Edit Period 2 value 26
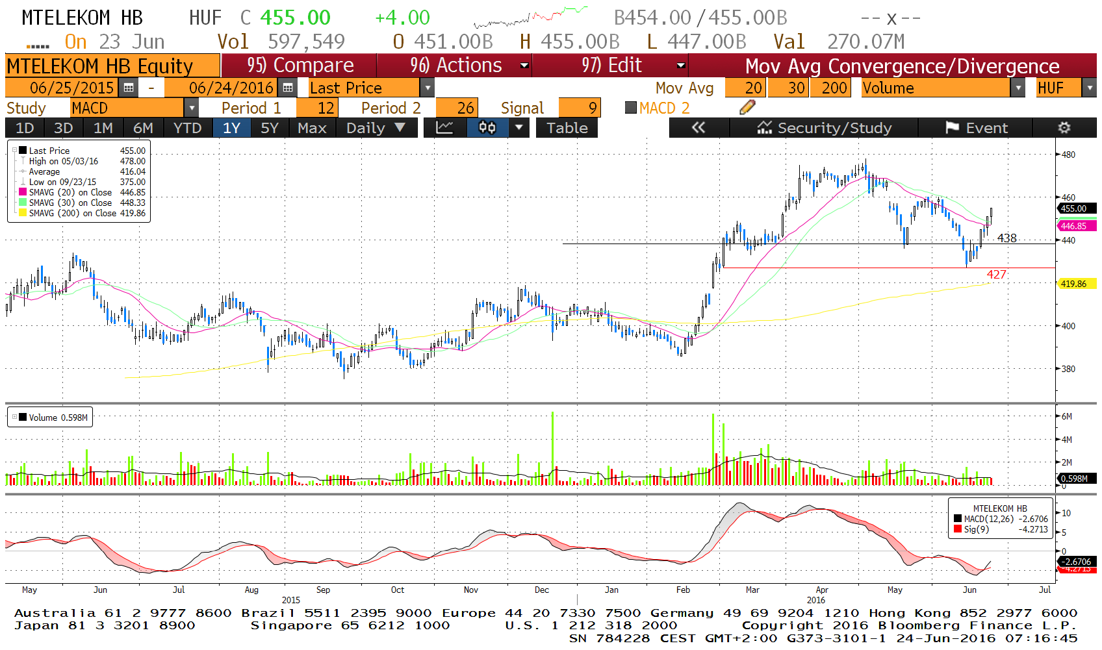Image resolution: width=1102 pixels, height=650 pixels. 457,108
